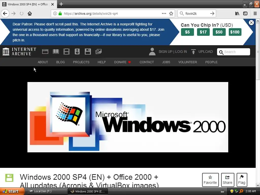Image resolution: width=260 pixels, height=195 pixels.
Task: Open the PROJECTS menu item
Action: (81, 62)
